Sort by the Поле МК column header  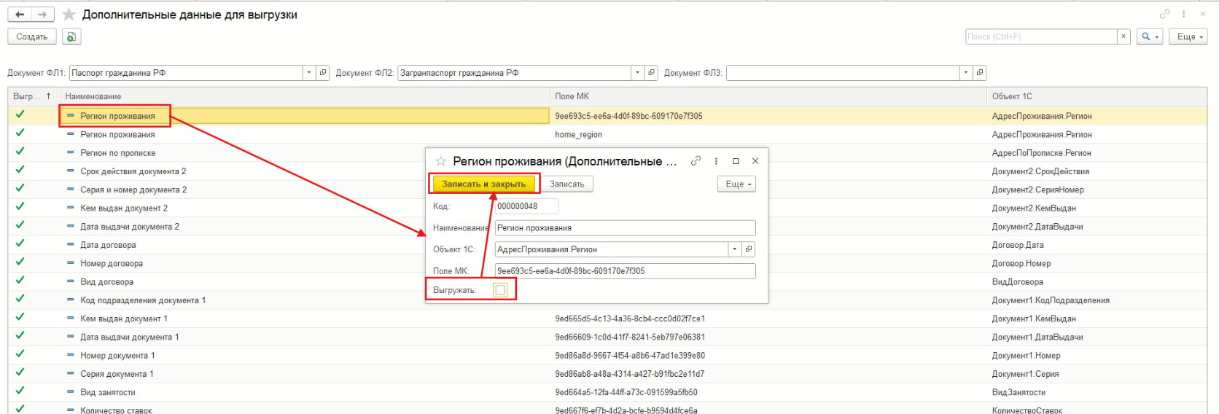tap(572, 96)
